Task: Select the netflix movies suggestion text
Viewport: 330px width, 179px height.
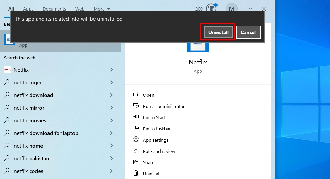Action: [x=30, y=121]
